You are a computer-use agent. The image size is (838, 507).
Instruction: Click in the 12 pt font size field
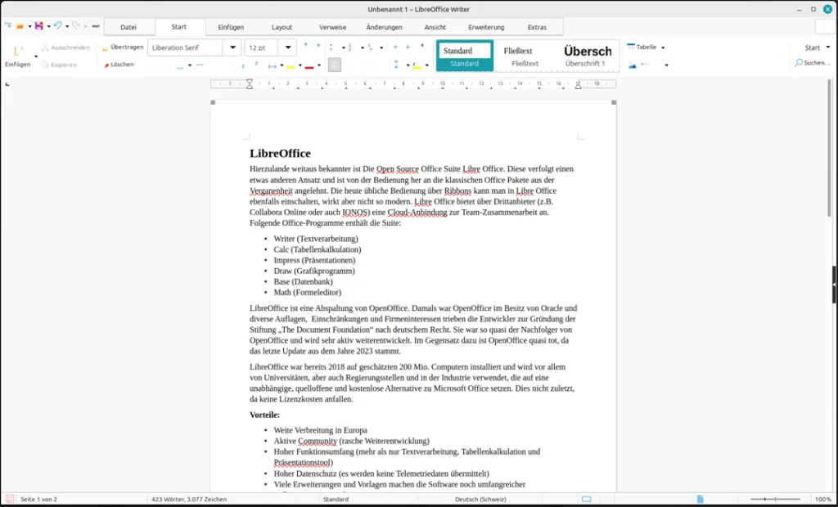point(261,47)
